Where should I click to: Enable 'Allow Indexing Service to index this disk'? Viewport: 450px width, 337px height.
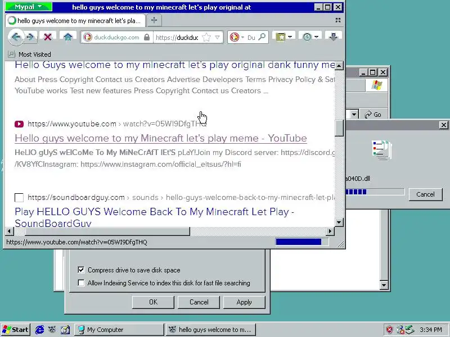pyautogui.click(x=81, y=283)
